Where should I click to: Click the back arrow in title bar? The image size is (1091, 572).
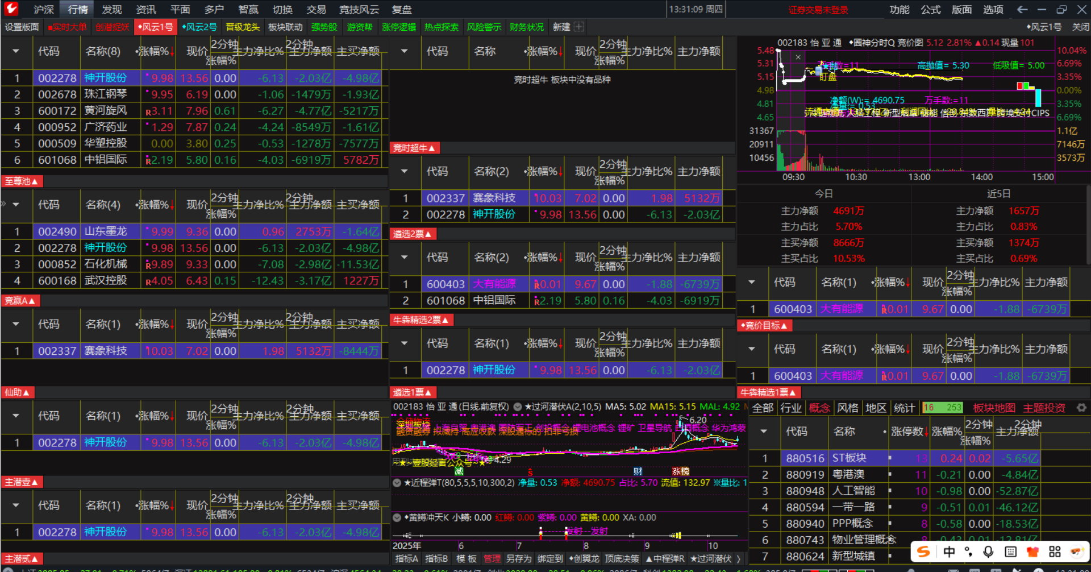pyautogui.click(x=1022, y=9)
